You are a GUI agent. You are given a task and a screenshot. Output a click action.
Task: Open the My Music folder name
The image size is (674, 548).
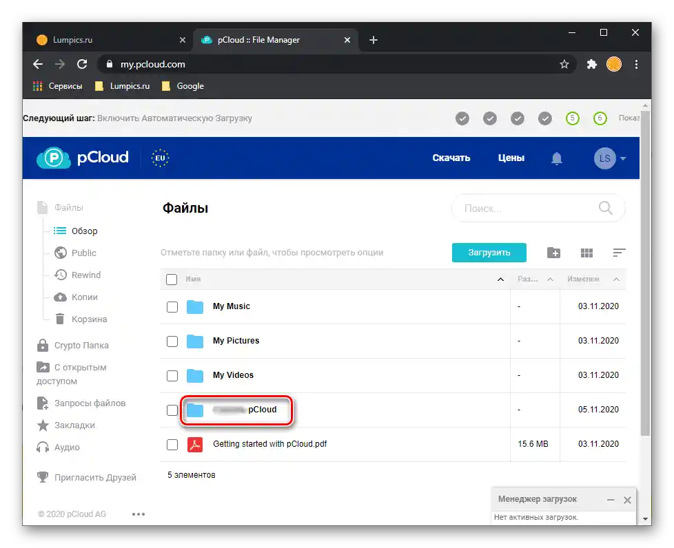[232, 306]
